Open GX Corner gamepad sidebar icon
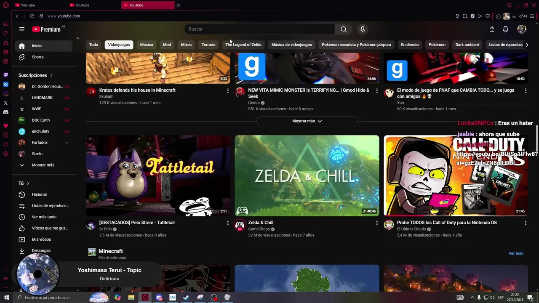 click(x=5, y=24)
